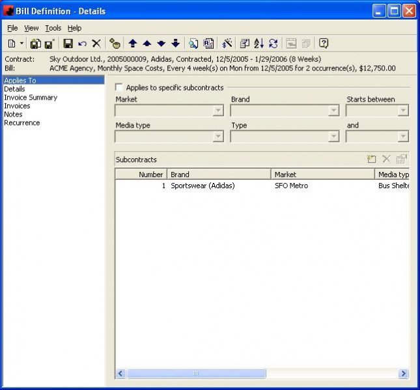The width and height of the screenshot is (420, 390).
Task: Click the Save icon in toolbar
Action: [x=68, y=44]
